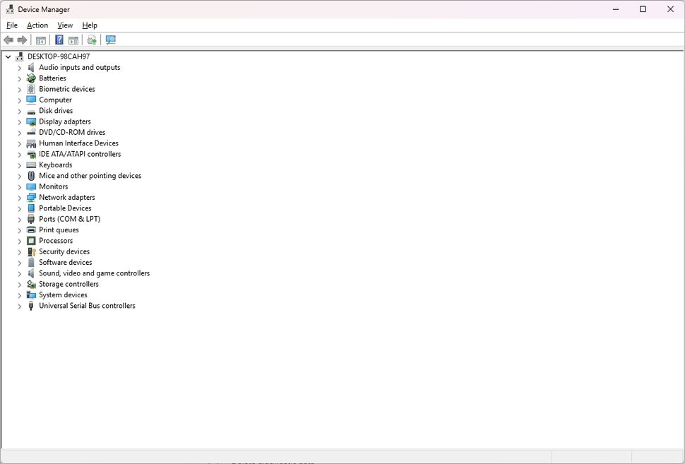685x464 pixels.
Task: Click the Forward navigation arrow in the toolbar
Action: click(21, 40)
